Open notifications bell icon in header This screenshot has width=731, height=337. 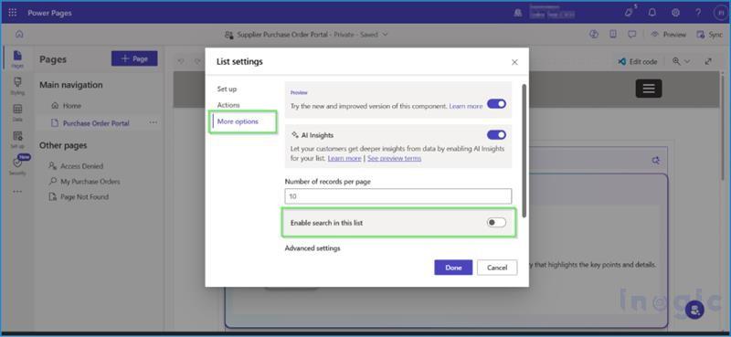click(652, 13)
